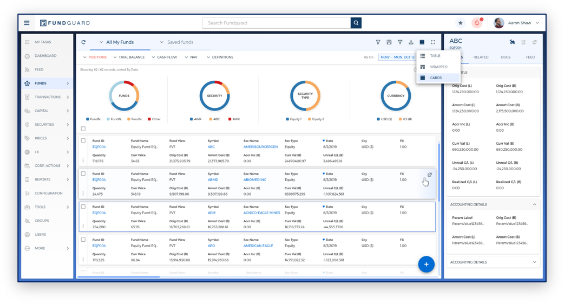This screenshot has width=564, height=303.
Task: Choose Wrapped view from the layout menu
Action: coord(438,67)
